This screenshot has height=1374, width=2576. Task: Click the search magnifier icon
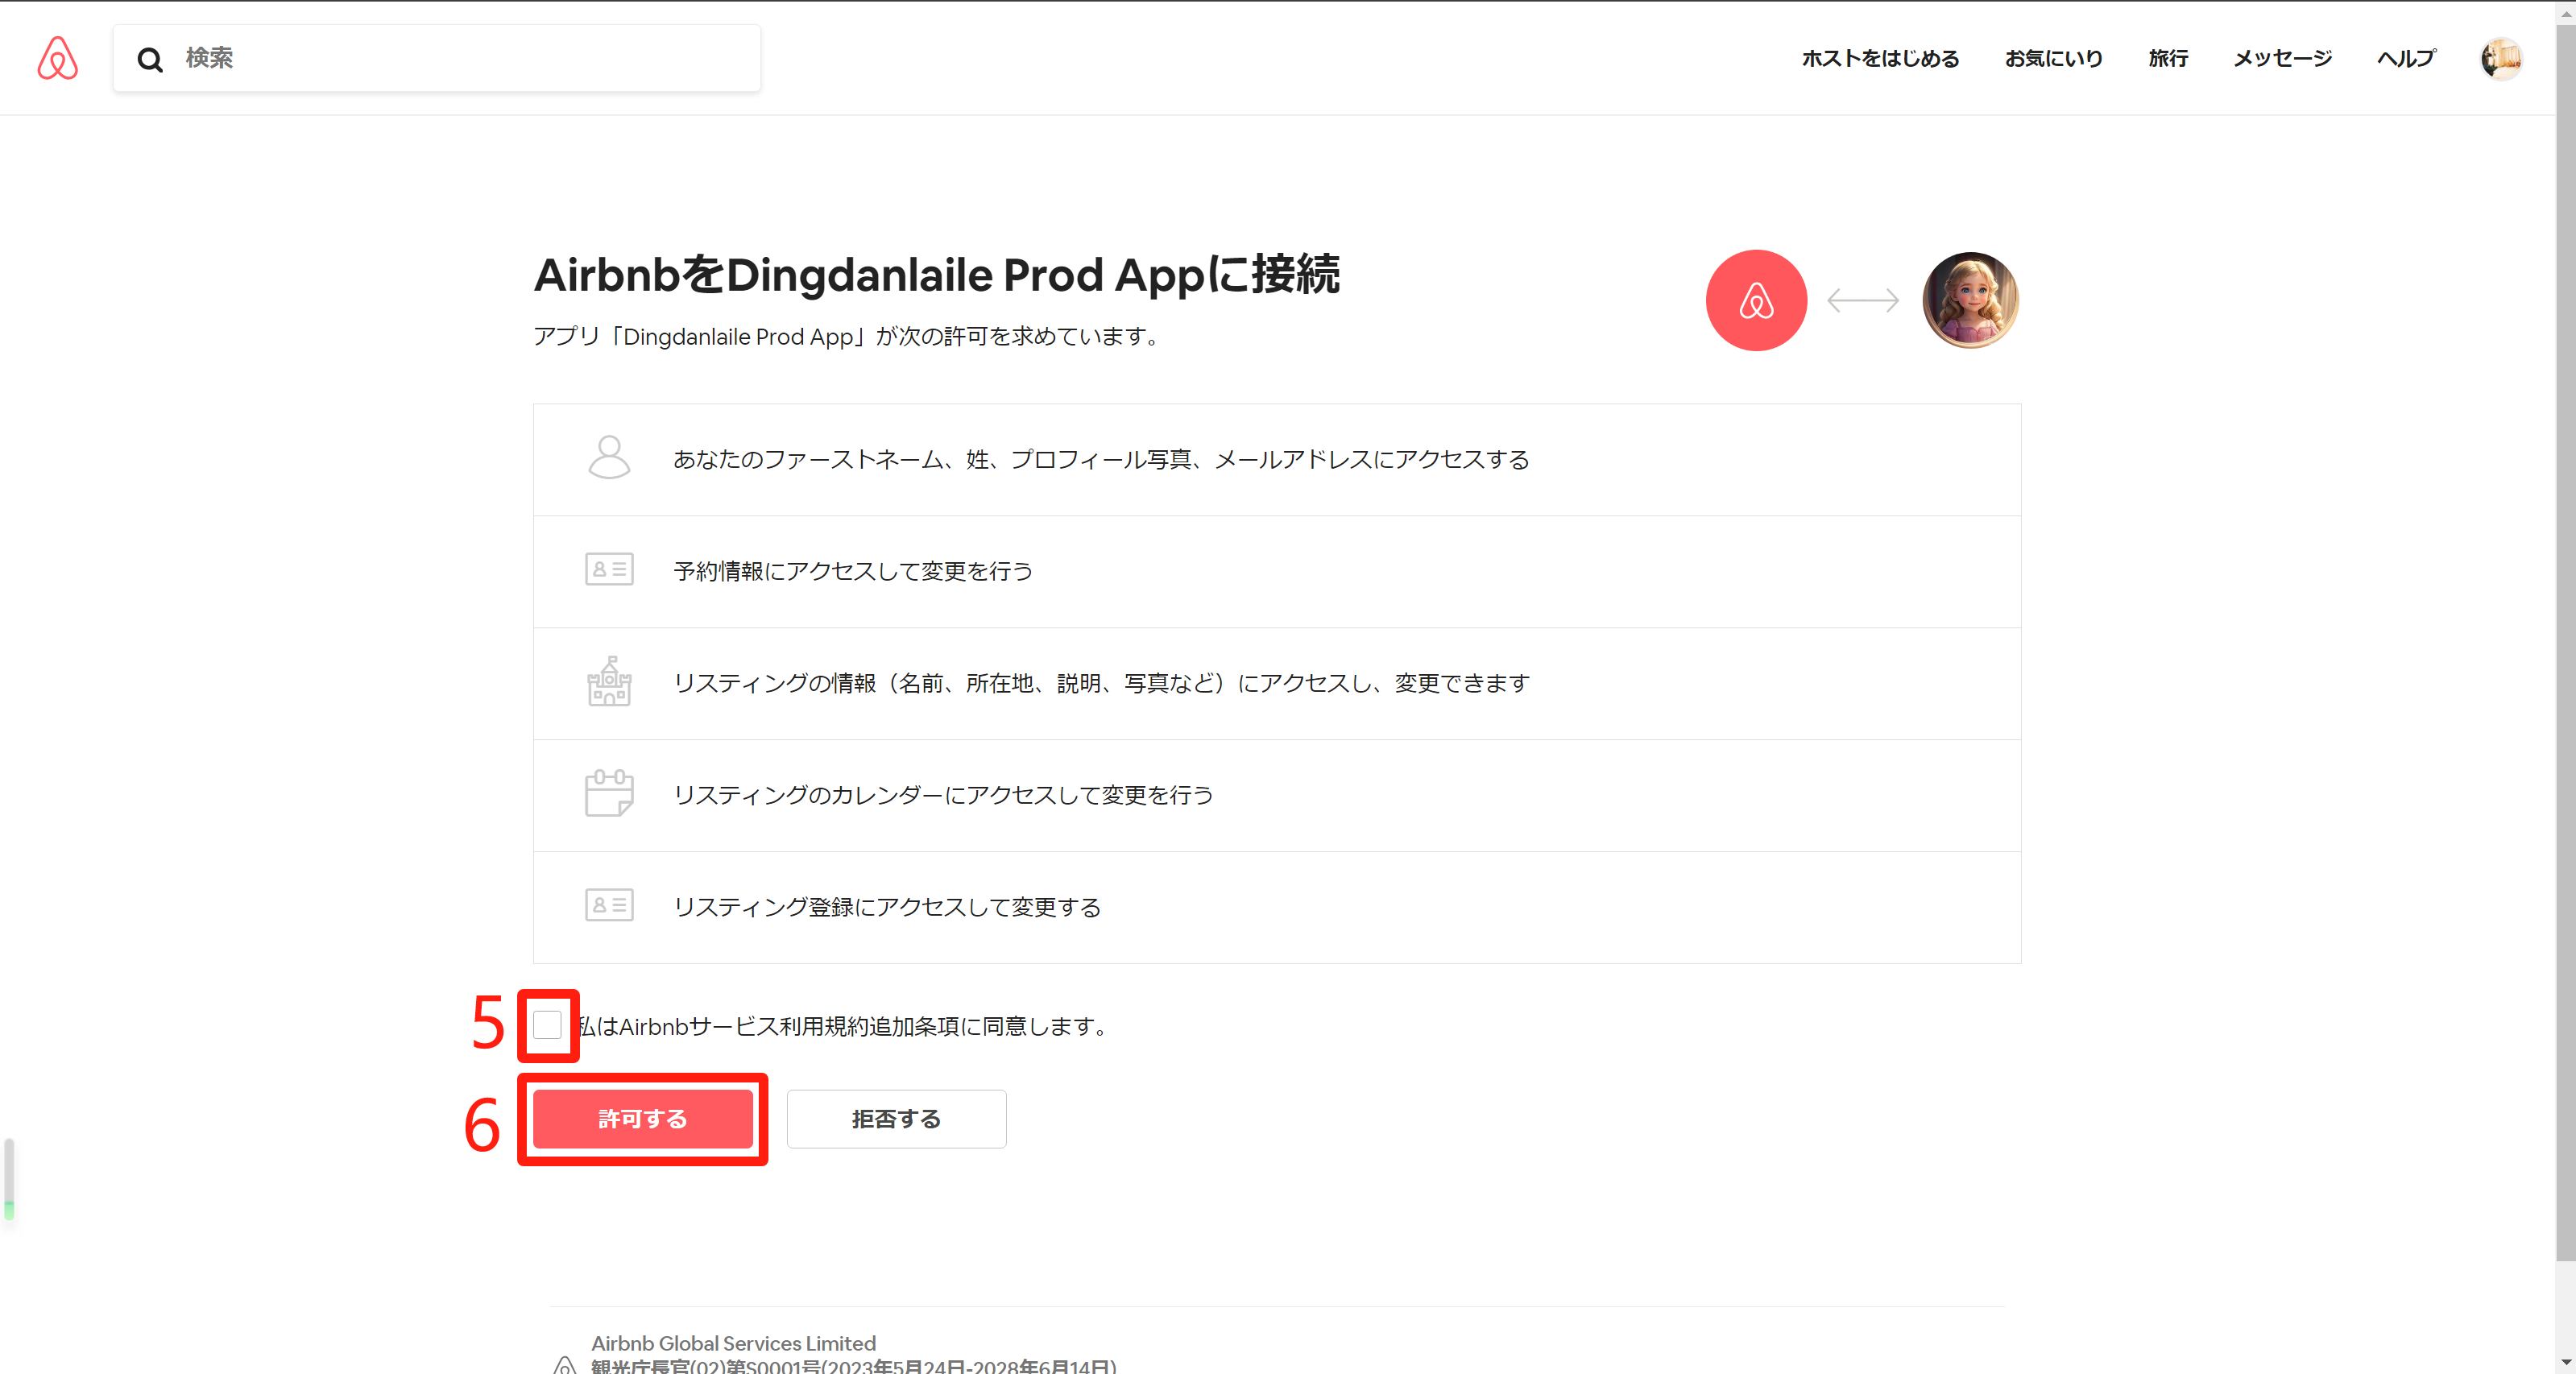point(150,60)
